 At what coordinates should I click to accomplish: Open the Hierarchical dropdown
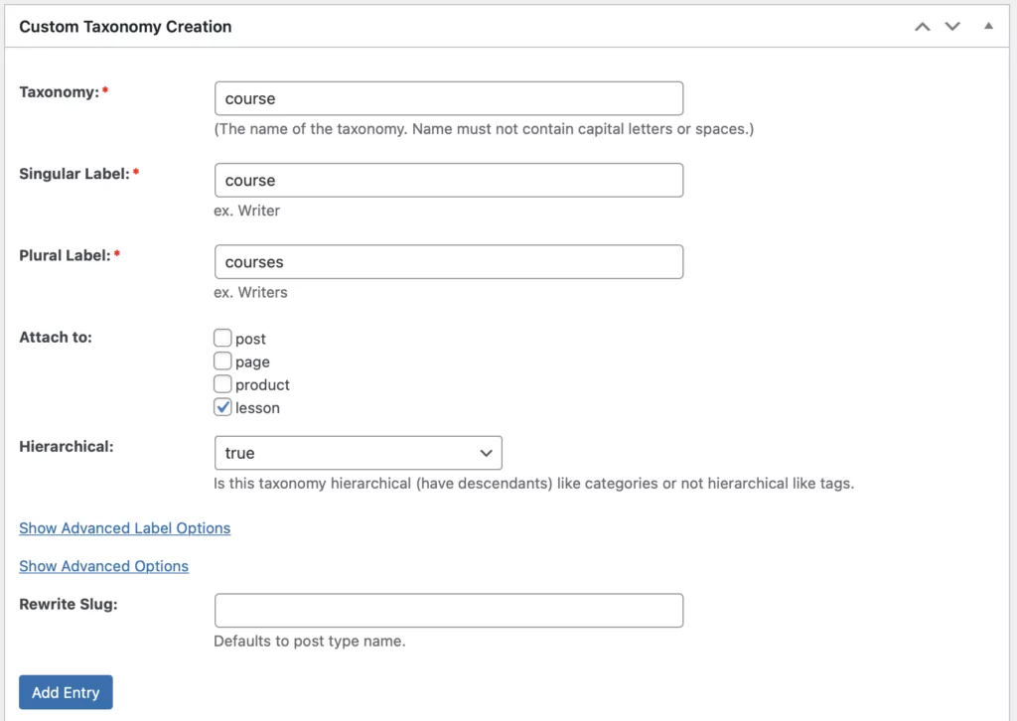358,453
